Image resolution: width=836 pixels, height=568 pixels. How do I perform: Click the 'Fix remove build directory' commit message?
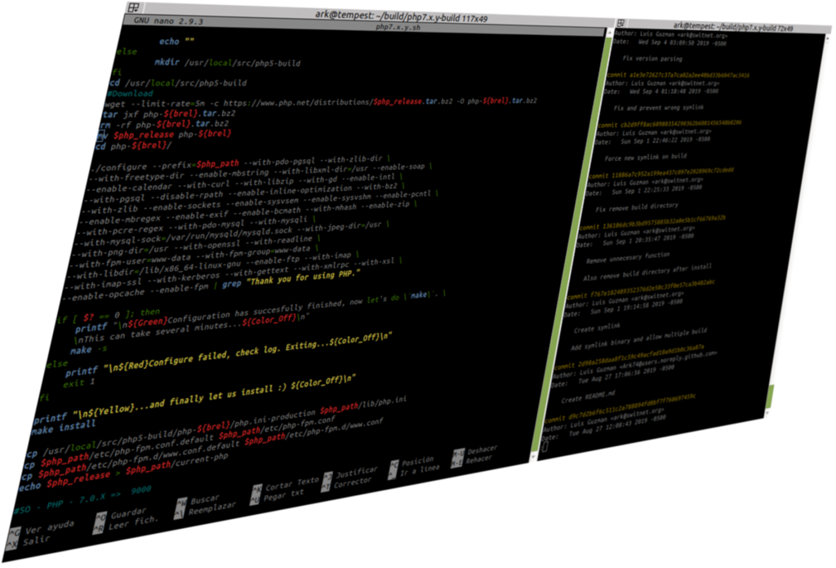[636, 207]
